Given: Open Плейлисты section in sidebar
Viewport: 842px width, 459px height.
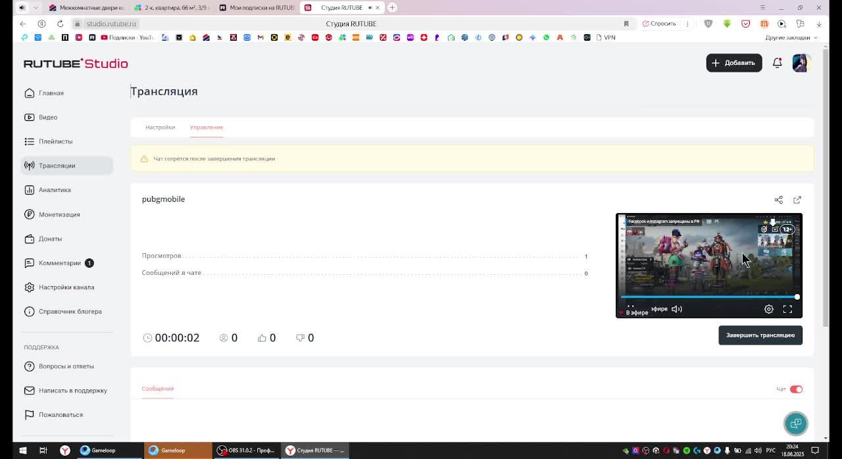Looking at the screenshot, I should tap(55, 141).
